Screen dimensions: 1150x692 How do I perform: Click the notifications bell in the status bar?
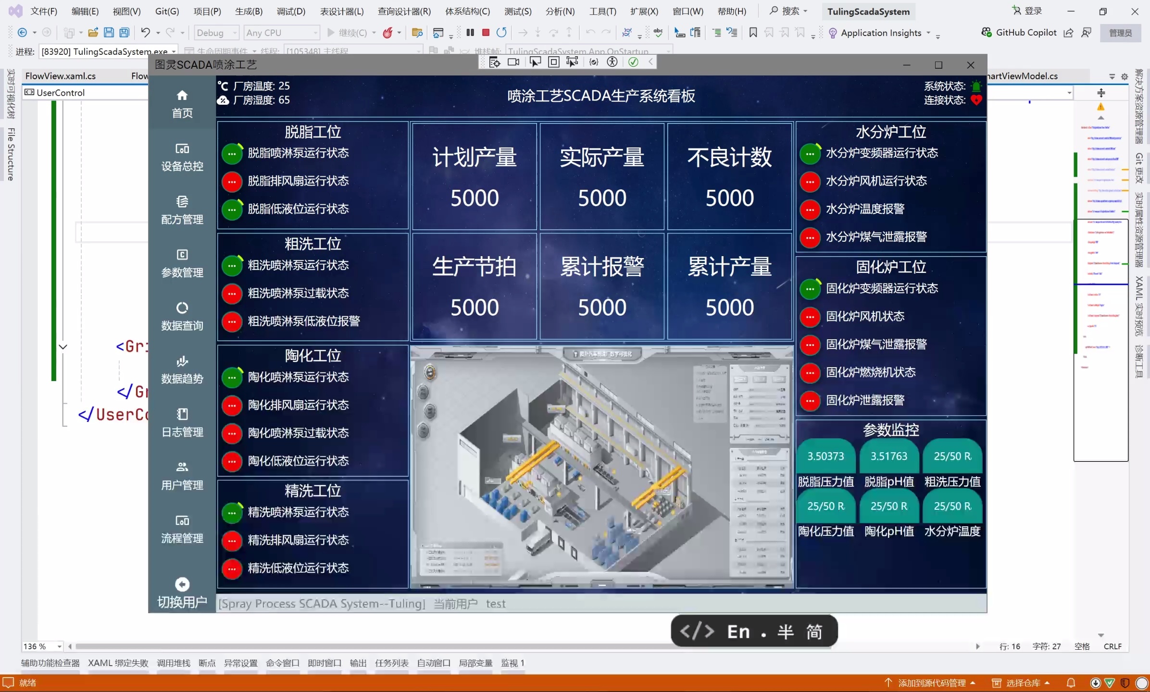pyautogui.click(x=1071, y=683)
